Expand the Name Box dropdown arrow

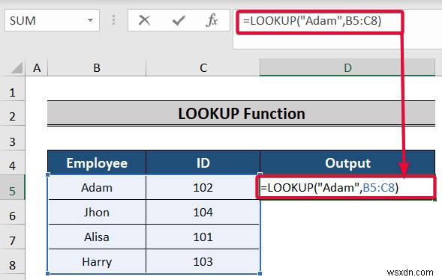click(x=90, y=20)
